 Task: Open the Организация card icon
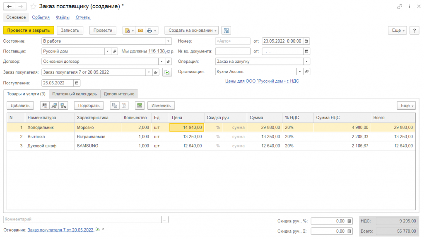[x=307, y=72]
